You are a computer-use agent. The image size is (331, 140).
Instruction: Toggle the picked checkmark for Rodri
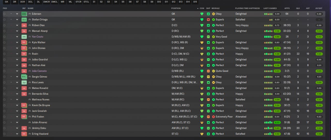[4, 54]
